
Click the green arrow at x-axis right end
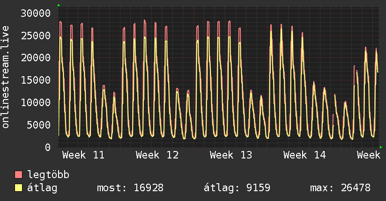(x=381, y=147)
